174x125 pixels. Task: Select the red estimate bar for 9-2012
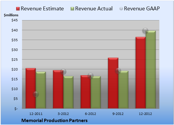click(113, 83)
